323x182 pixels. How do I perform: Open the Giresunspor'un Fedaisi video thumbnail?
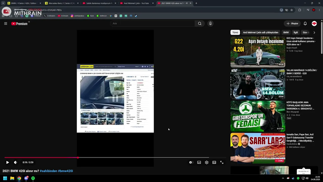(258, 116)
